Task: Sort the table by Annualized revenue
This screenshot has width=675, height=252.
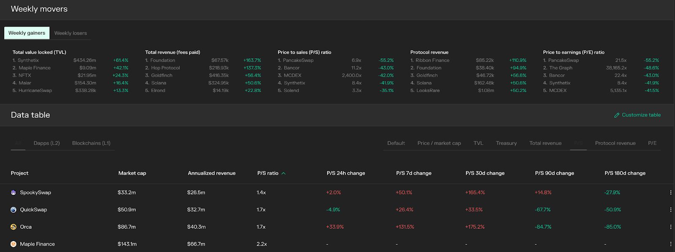Action: pos(211,173)
